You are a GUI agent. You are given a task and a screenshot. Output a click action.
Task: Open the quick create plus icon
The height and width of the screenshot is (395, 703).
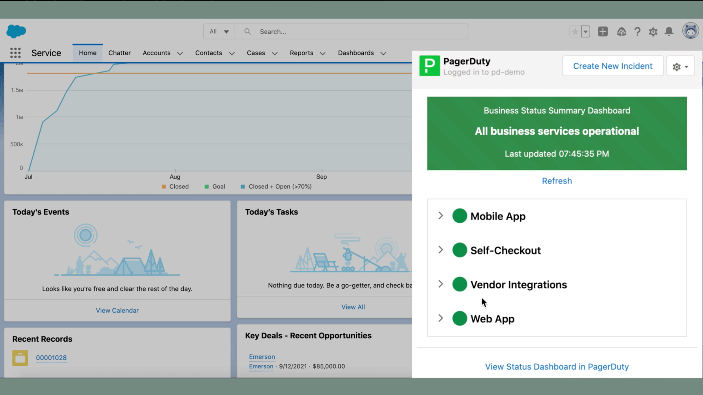[x=603, y=32]
